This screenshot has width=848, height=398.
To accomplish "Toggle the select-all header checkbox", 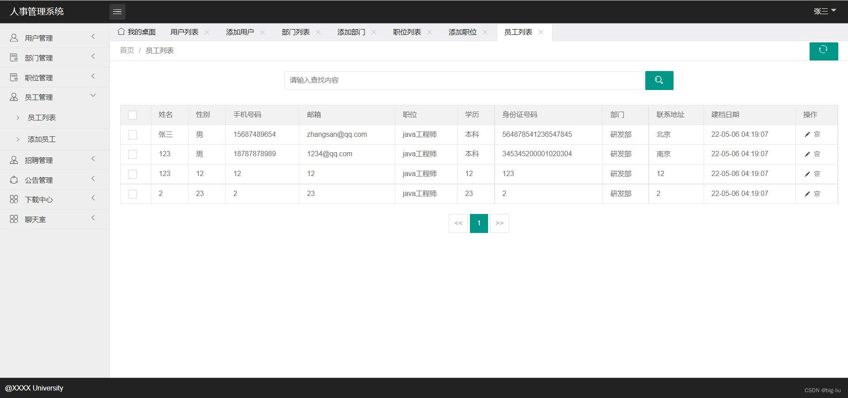I will click(x=132, y=115).
